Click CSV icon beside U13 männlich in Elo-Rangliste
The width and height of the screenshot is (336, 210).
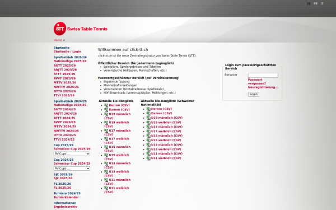pos(106,164)
